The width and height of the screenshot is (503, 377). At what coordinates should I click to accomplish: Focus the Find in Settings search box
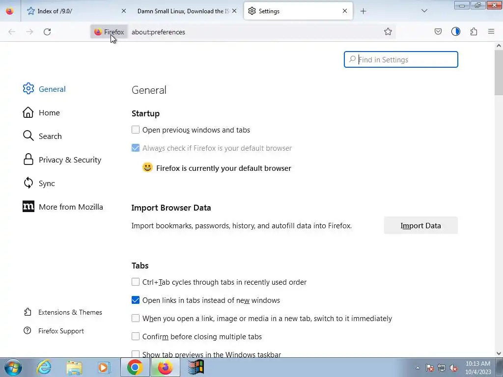pyautogui.click(x=401, y=59)
